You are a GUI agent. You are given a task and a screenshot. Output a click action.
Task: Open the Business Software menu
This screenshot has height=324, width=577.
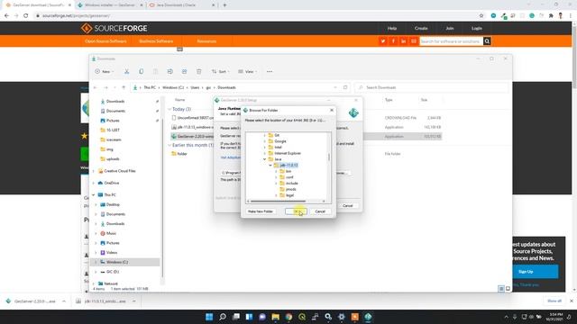point(156,41)
